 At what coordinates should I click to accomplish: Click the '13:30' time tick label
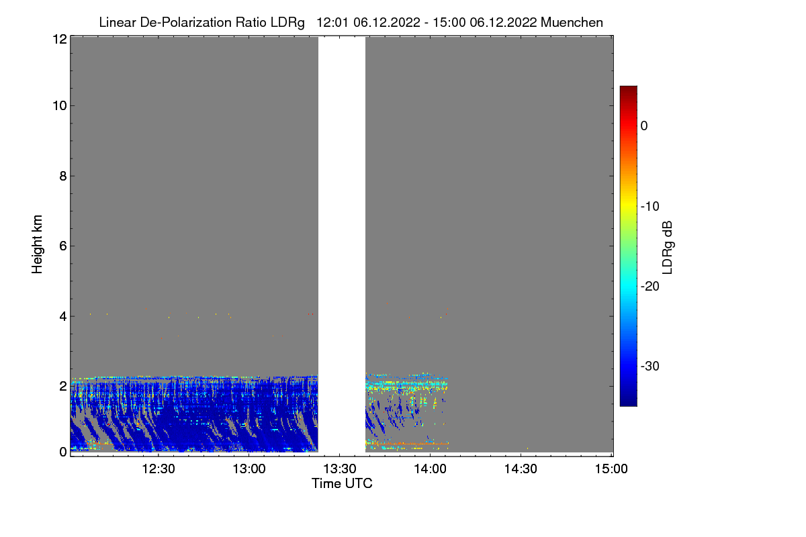[x=340, y=469]
